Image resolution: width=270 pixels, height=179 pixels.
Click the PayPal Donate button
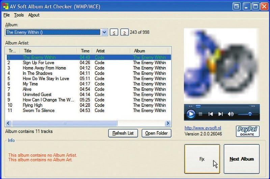[x=248, y=131]
